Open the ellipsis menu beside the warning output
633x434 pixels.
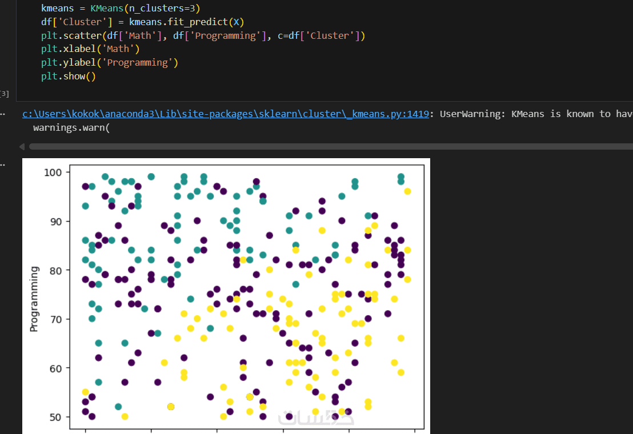coord(2,114)
